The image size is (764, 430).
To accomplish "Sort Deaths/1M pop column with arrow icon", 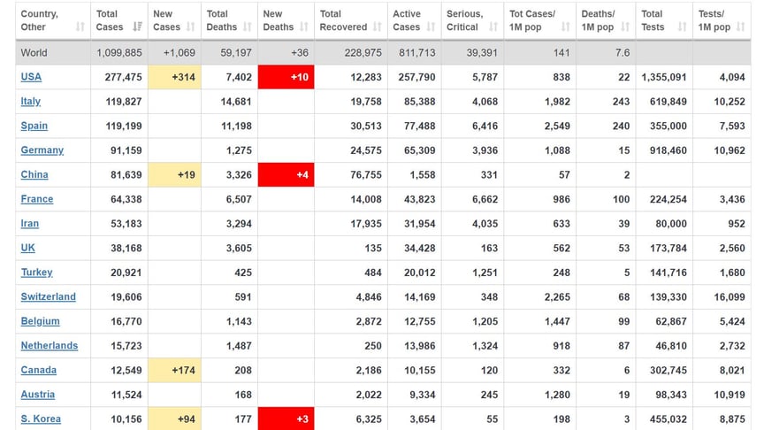I will tap(623, 27).
